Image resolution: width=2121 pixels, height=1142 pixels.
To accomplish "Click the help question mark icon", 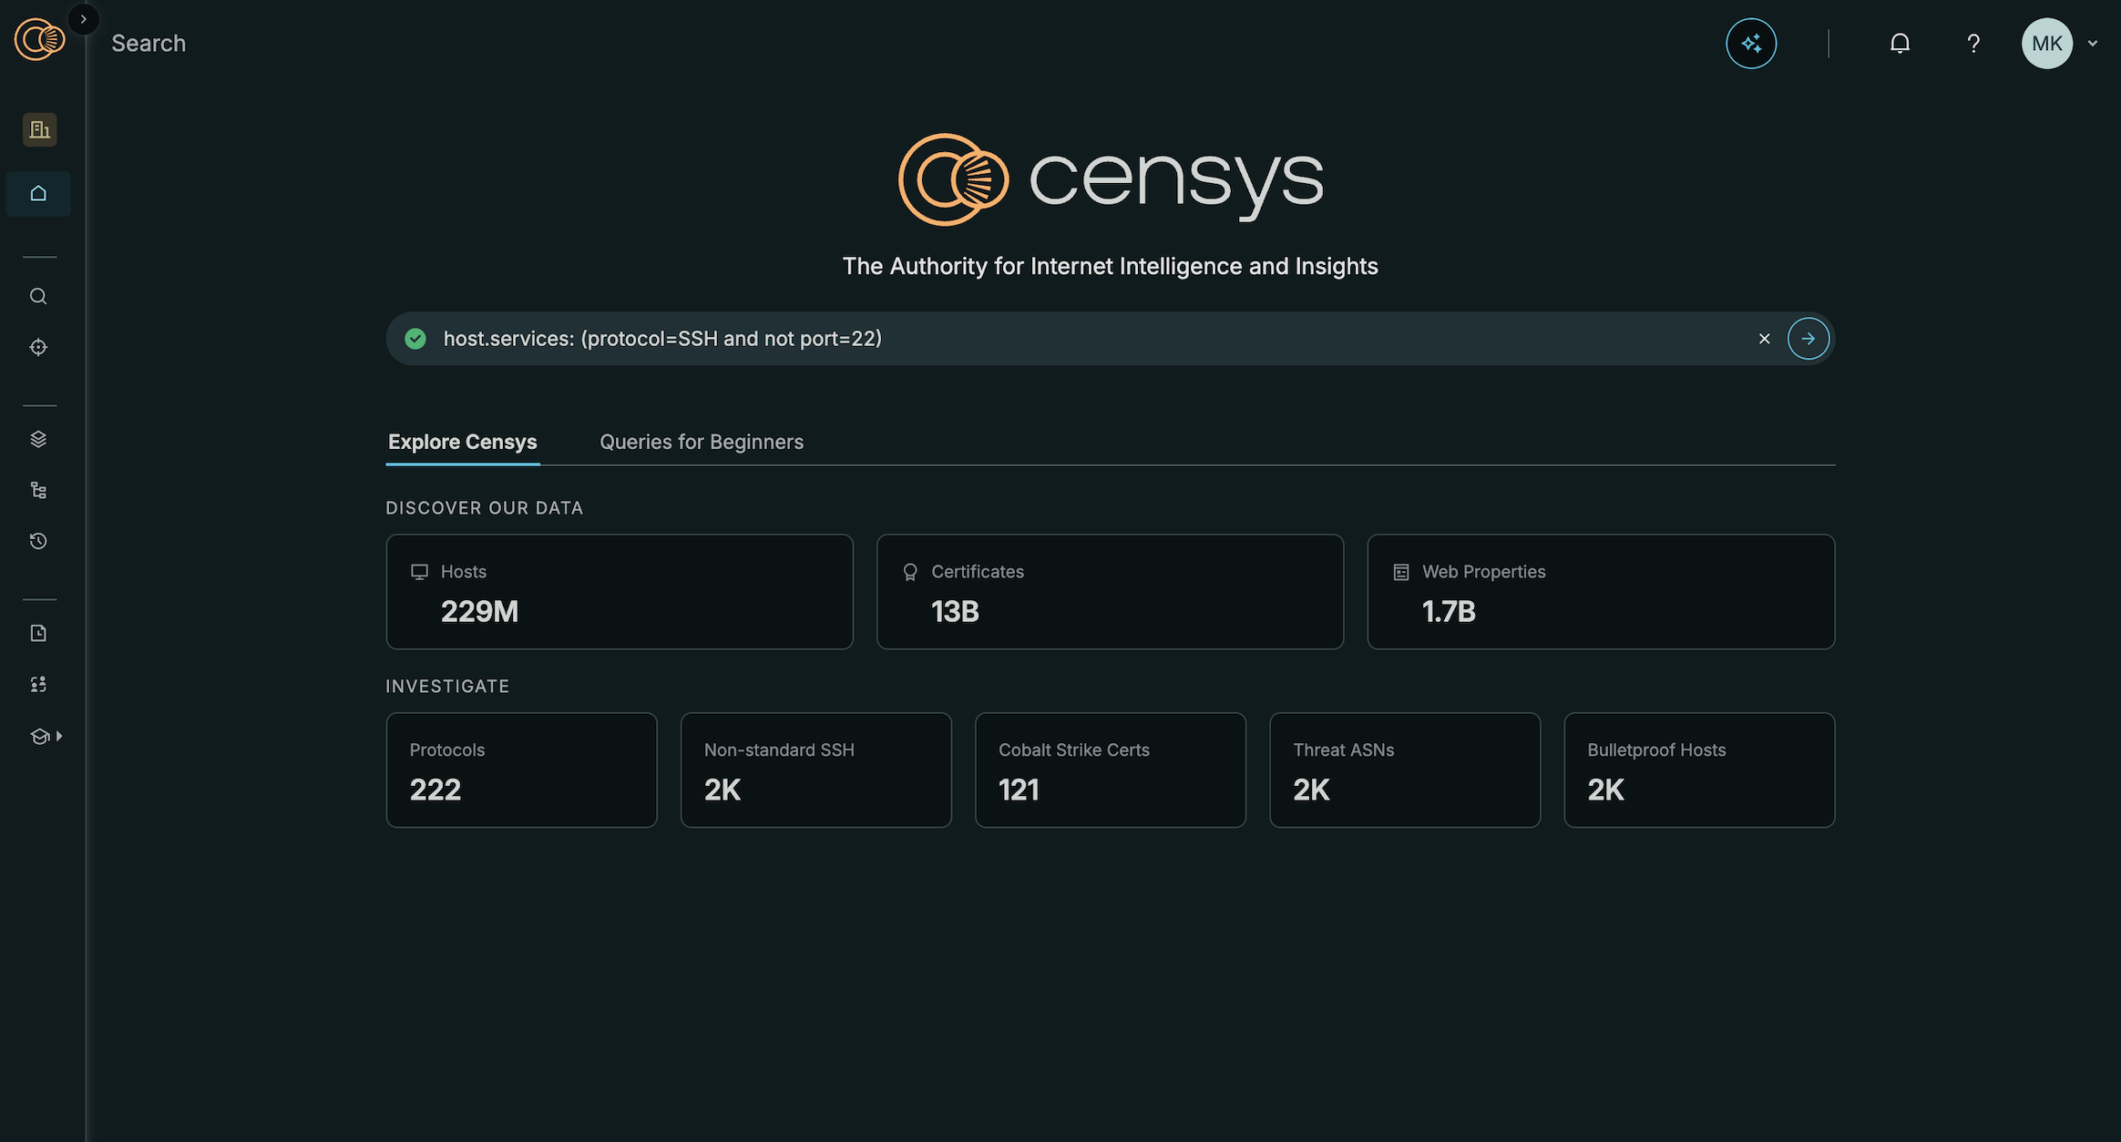I will pyautogui.click(x=1972, y=43).
